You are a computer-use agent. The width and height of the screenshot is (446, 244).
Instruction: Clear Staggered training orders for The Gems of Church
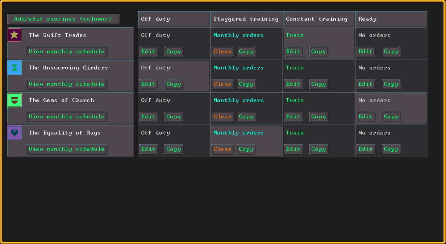click(223, 117)
